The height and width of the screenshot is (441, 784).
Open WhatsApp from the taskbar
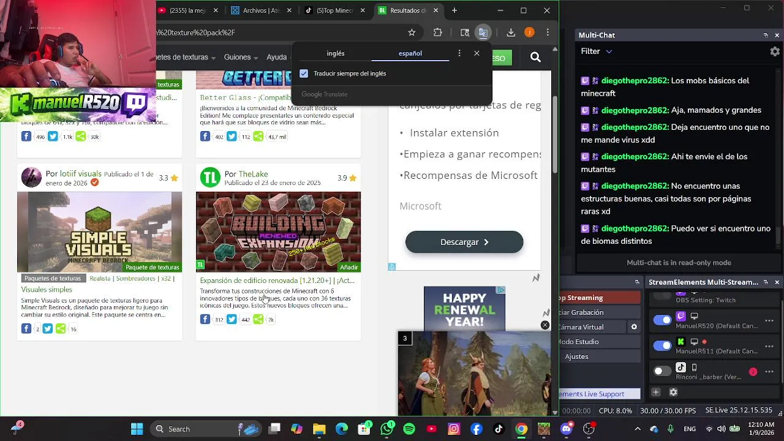click(x=386, y=429)
